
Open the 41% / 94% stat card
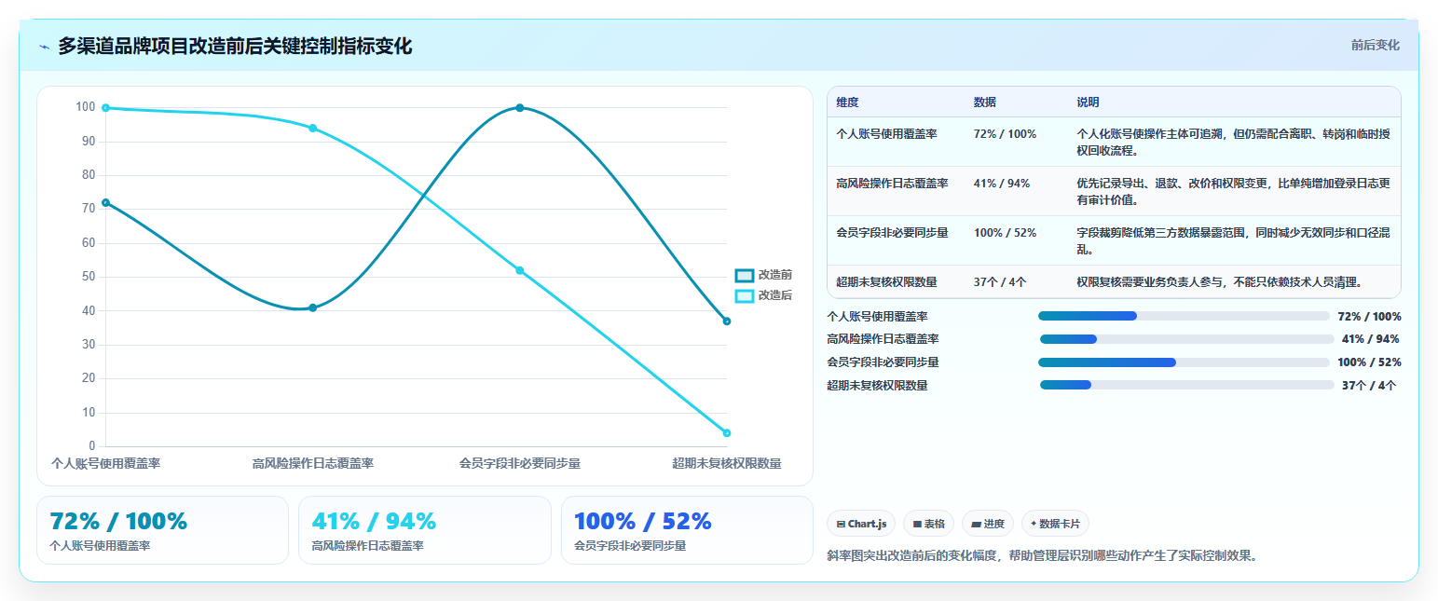point(425,530)
